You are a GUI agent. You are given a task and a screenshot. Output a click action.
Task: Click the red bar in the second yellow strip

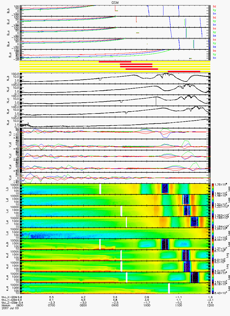point(136,64)
